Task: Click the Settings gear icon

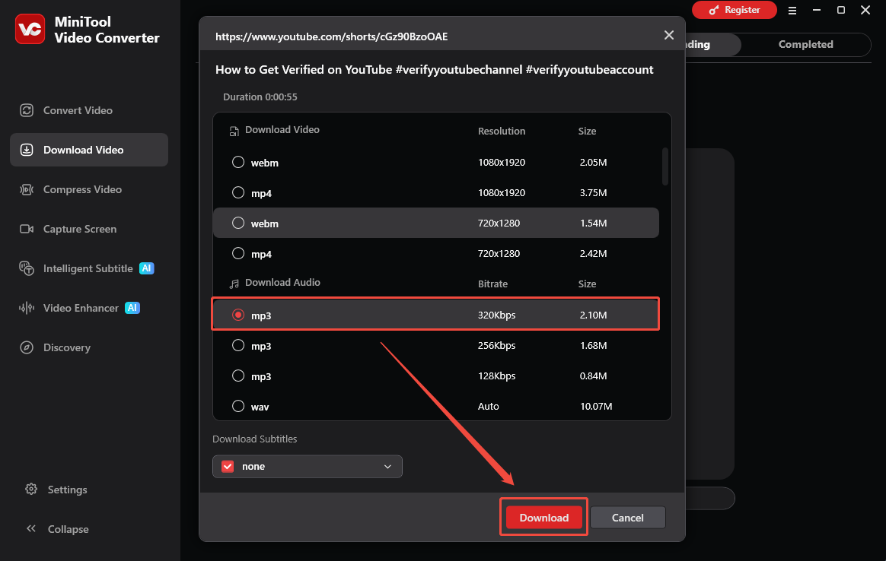Action: (31, 490)
